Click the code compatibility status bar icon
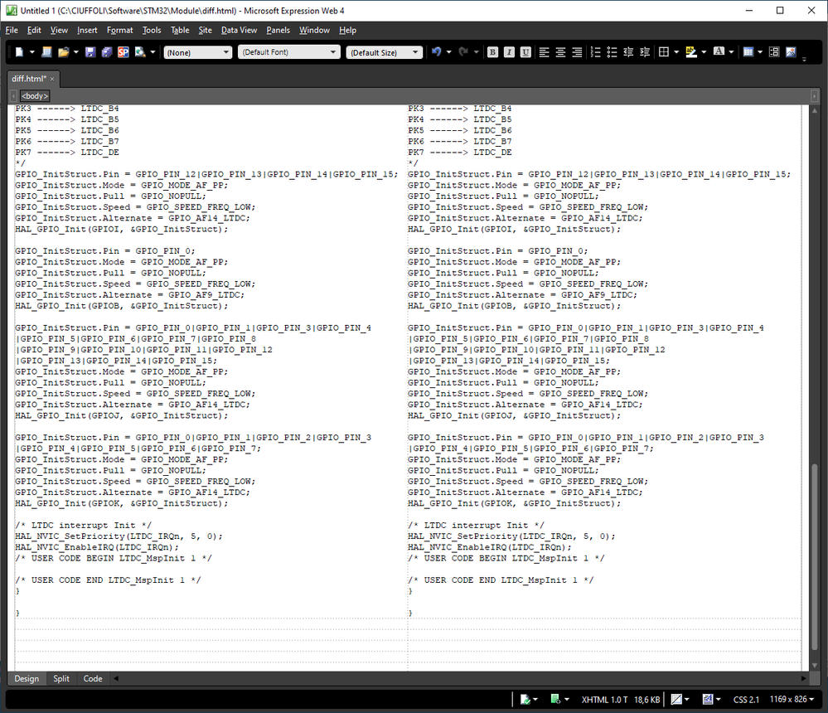 pos(525,699)
